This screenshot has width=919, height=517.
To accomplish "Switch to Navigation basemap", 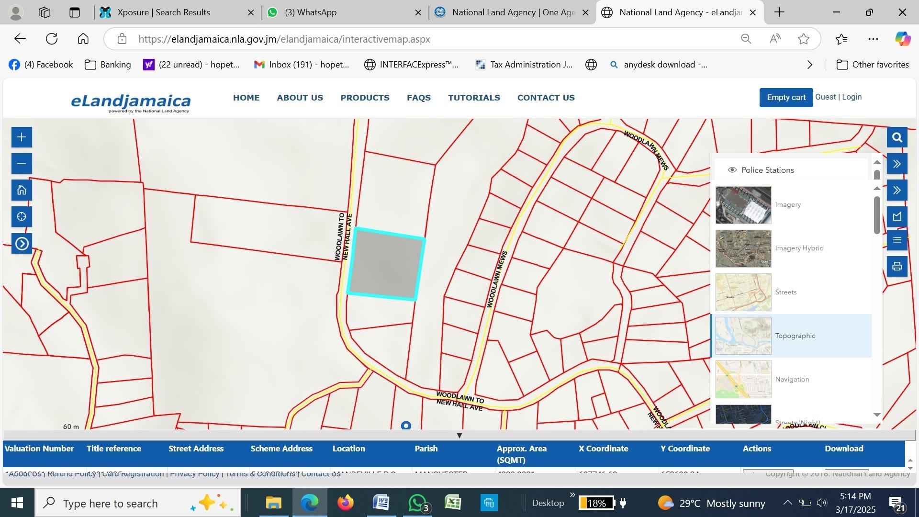I will 743,379.
